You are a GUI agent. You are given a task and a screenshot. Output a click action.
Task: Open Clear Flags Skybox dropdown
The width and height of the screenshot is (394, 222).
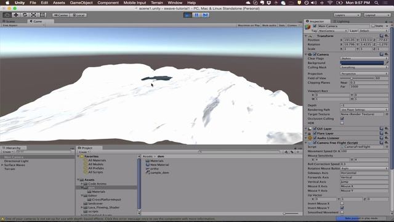(364, 59)
